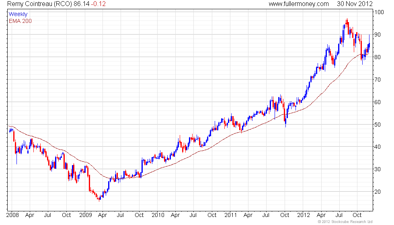Click the 2008 year label on time axis
This screenshot has height=225, width=394.
12,215
